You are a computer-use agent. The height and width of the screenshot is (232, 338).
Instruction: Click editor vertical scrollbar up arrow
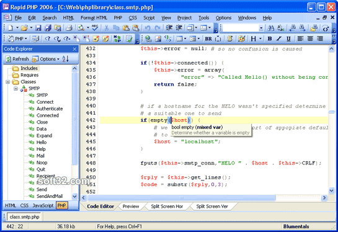[331, 49]
